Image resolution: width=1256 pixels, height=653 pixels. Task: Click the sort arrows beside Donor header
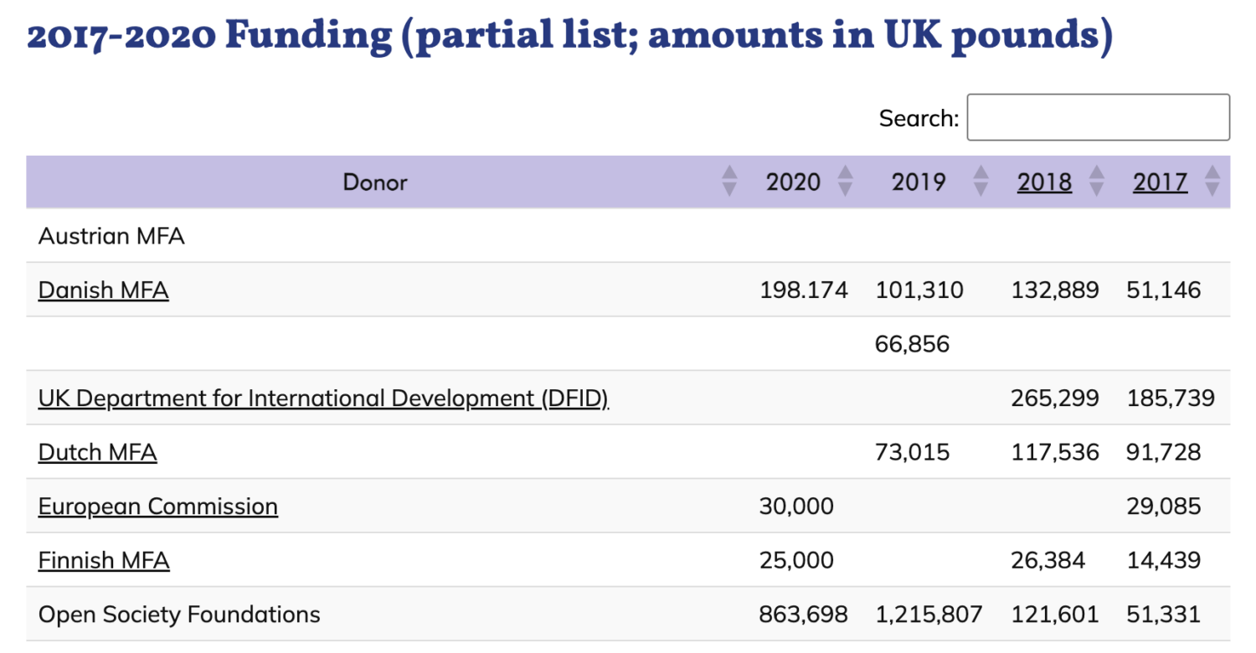click(729, 182)
